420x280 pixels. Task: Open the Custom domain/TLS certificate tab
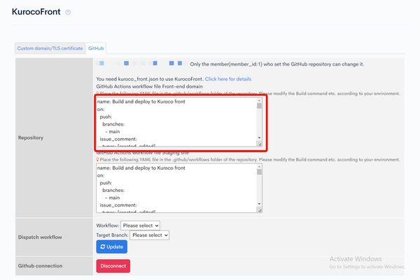pyautogui.click(x=50, y=48)
